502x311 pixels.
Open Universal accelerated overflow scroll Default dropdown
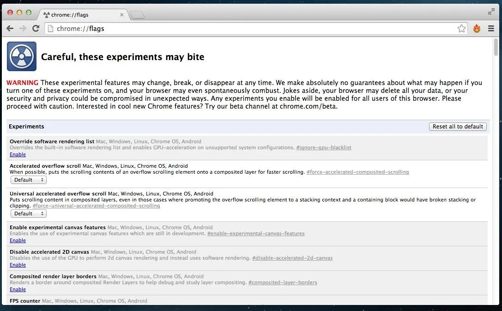[x=29, y=213]
